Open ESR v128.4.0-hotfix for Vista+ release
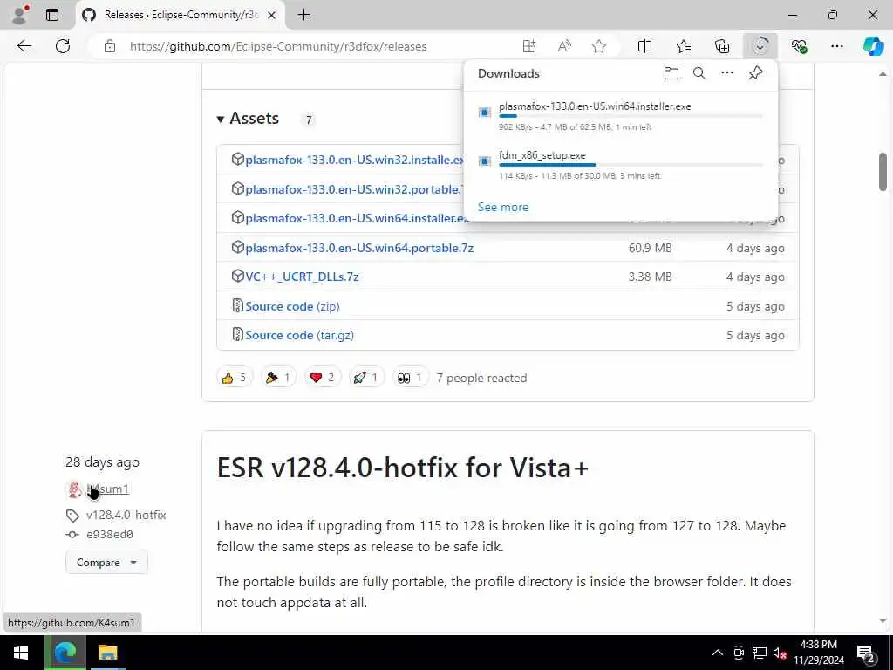This screenshot has height=670, width=893. (x=402, y=468)
